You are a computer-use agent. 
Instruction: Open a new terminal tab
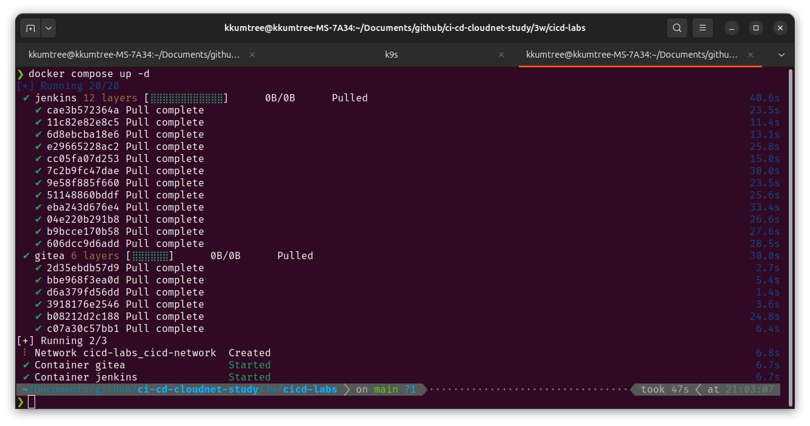pyautogui.click(x=30, y=28)
